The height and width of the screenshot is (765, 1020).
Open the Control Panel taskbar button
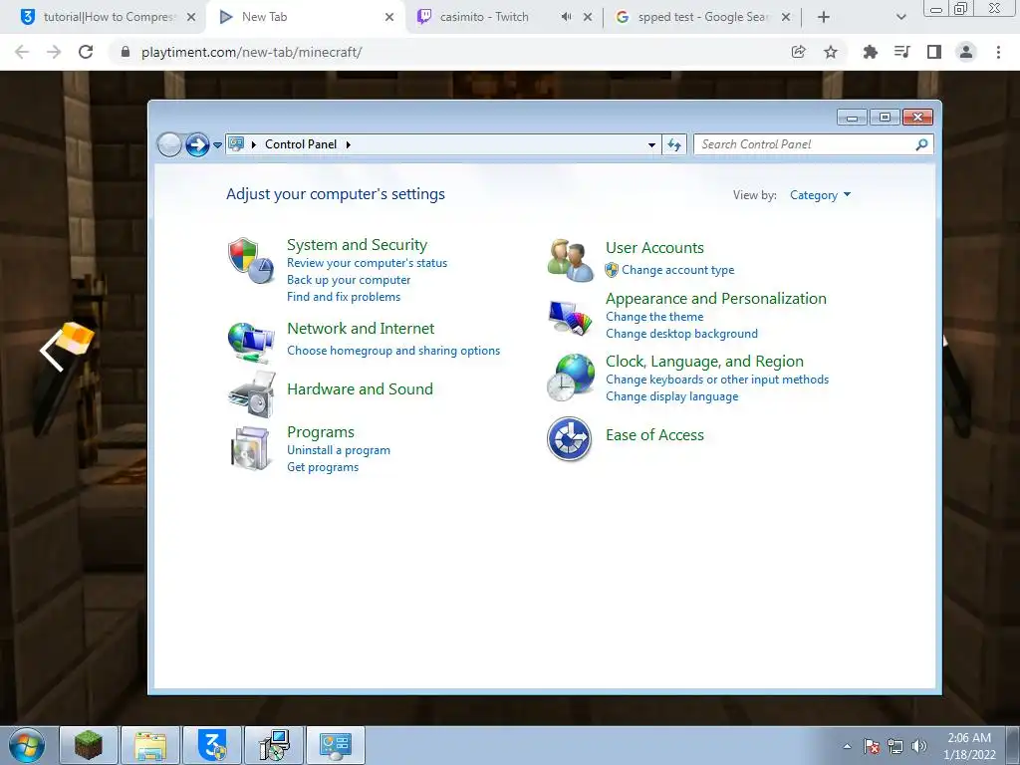point(335,745)
